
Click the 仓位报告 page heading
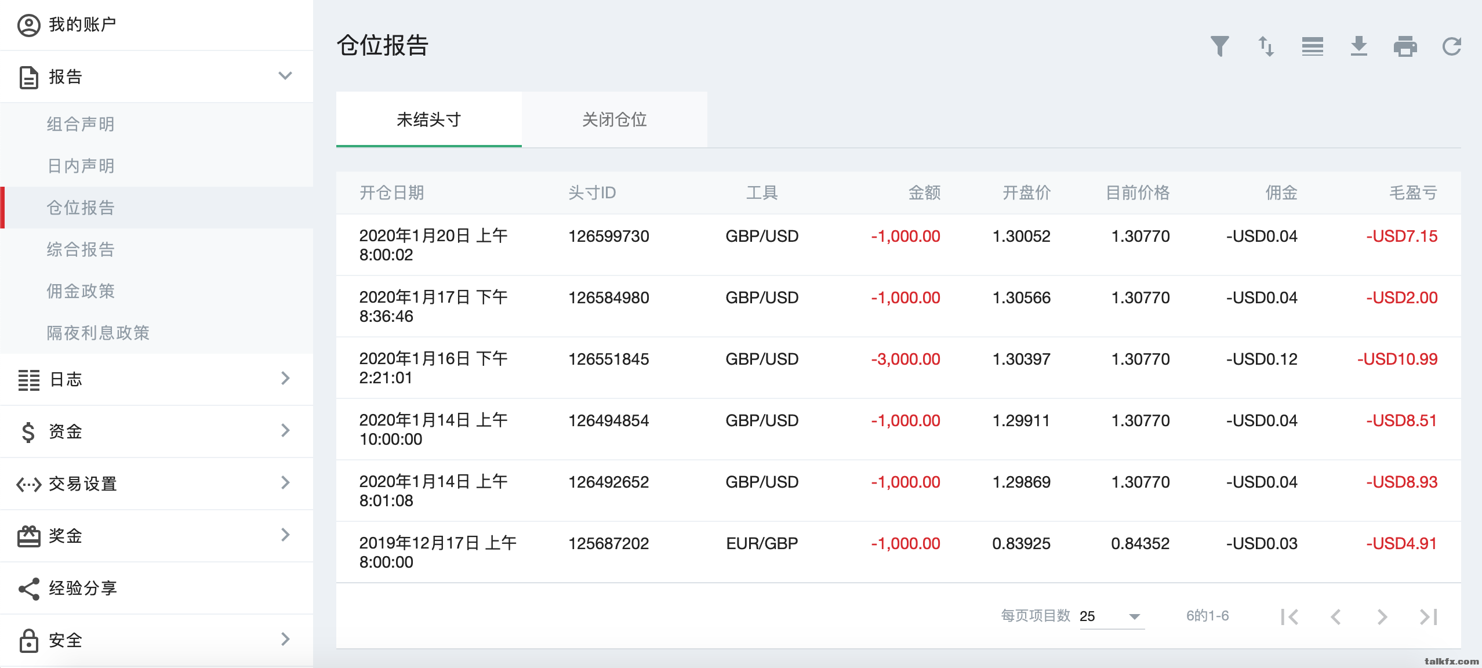tap(383, 45)
